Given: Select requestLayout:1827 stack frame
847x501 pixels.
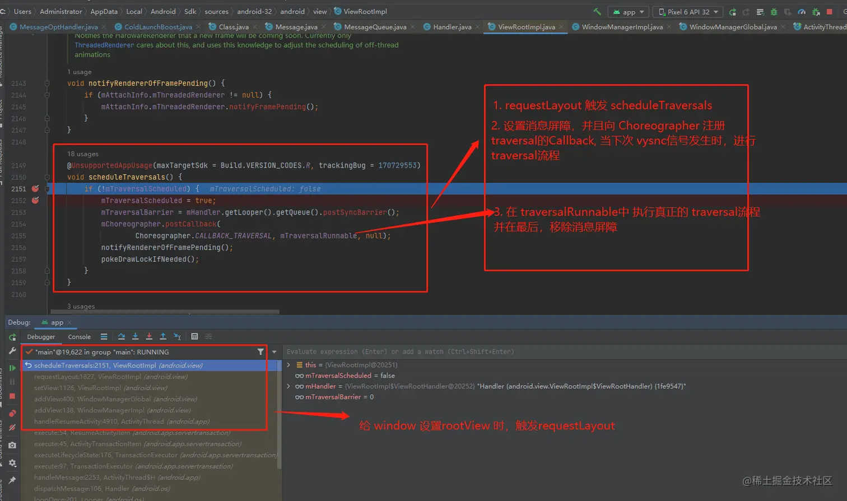Looking at the screenshot, I should pyautogui.click(x=149, y=377).
